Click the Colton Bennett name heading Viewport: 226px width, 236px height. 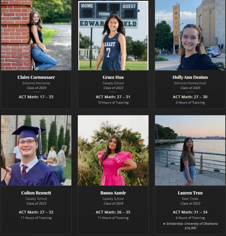[x=36, y=193]
